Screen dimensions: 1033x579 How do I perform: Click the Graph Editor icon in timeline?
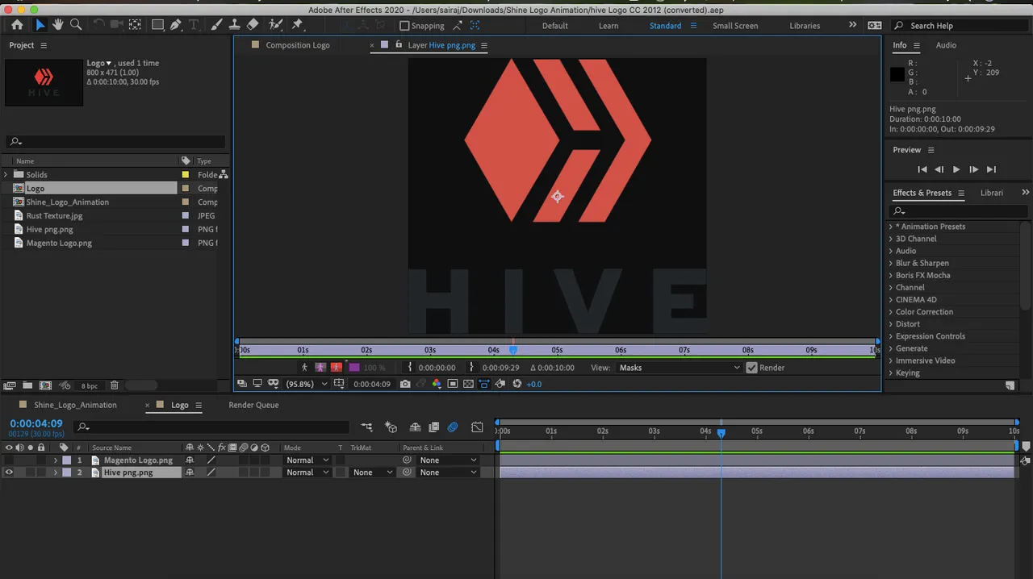point(477,427)
